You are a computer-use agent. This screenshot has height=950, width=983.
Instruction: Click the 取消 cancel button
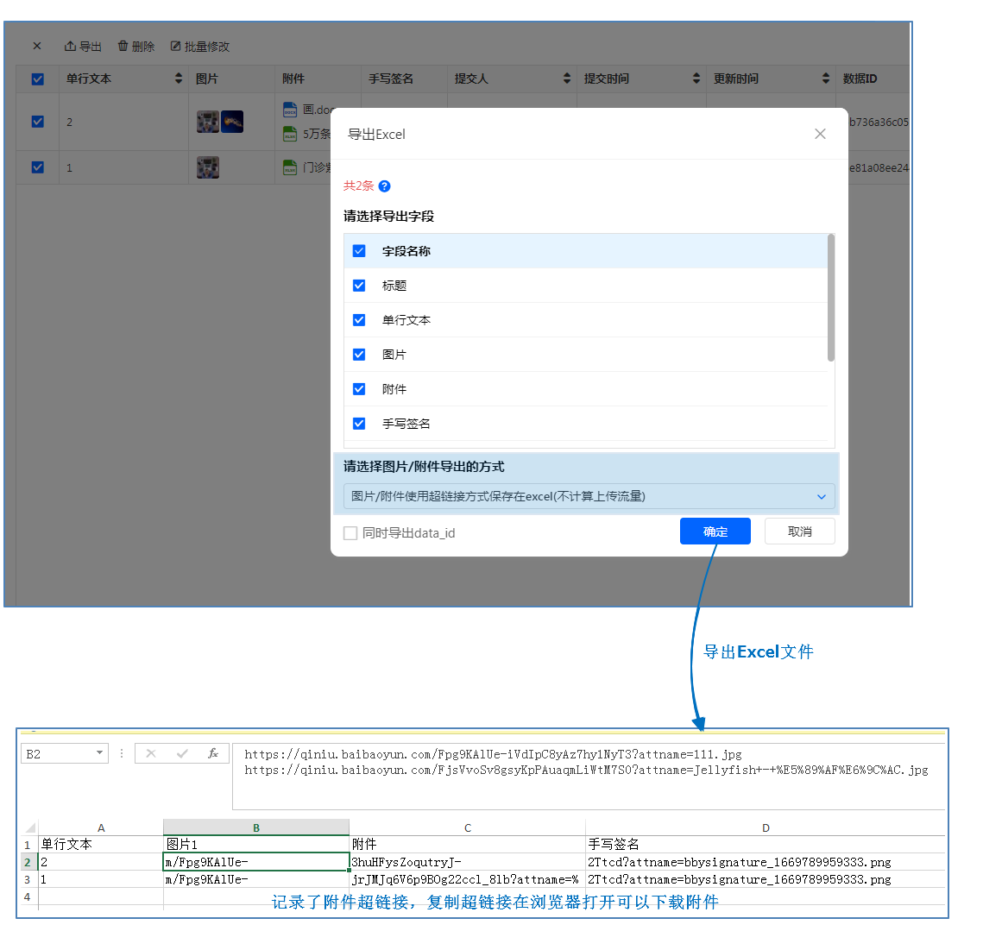tap(799, 532)
